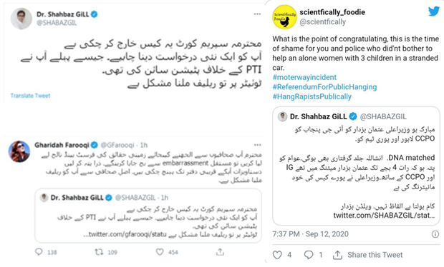444x267 pixels.
Task: Click the share icon under Gharidah Farooqi's tweet
Action: click(220, 252)
